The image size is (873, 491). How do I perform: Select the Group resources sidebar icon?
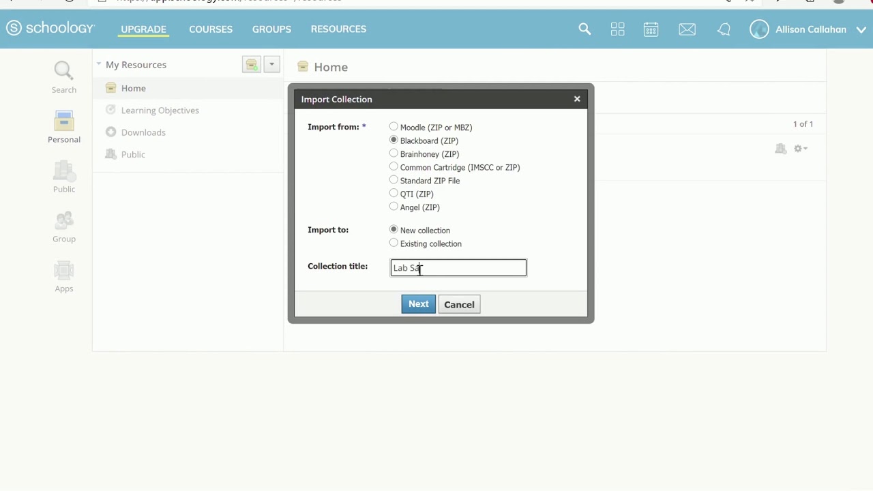64,226
